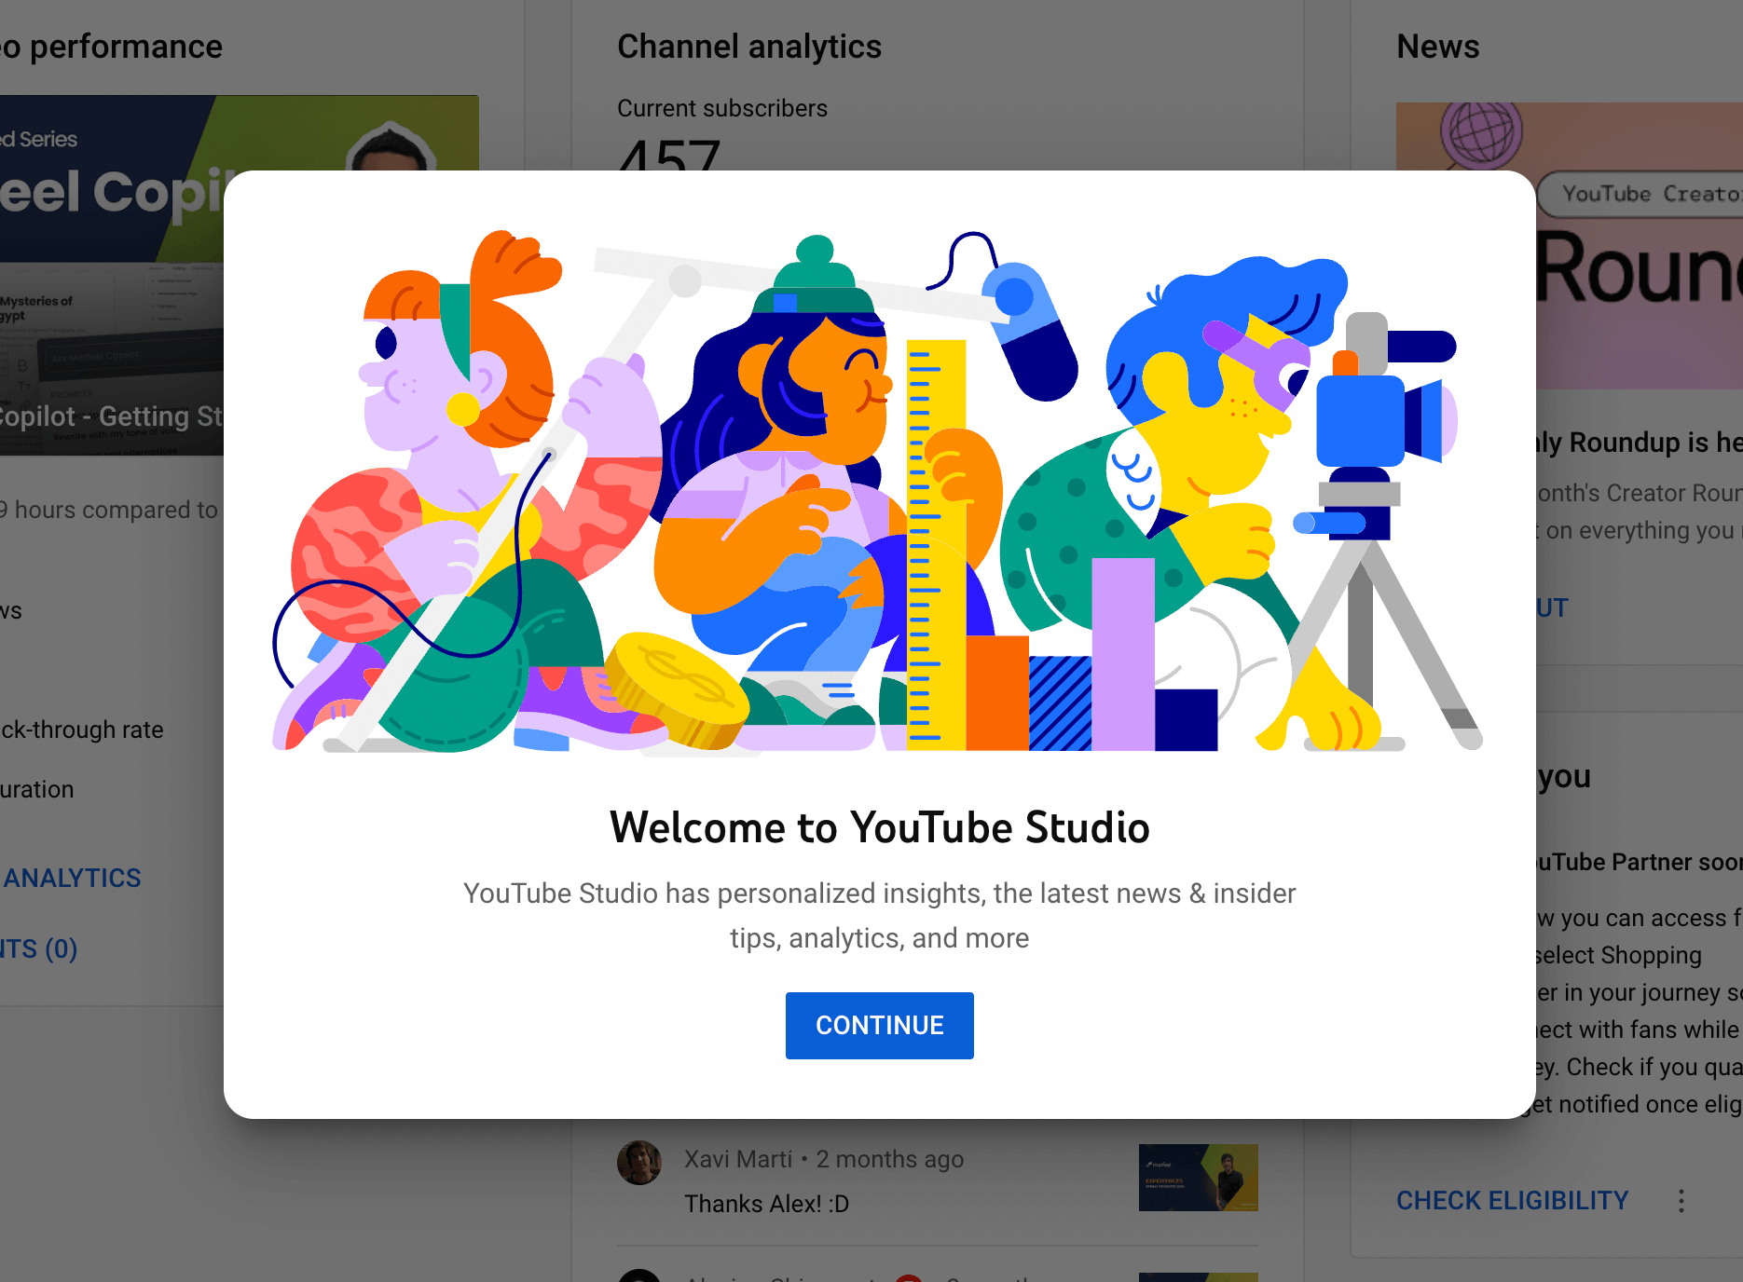Open the ANALYTICS link in video performance
The height and width of the screenshot is (1282, 1743).
click(x=72, y=878)
